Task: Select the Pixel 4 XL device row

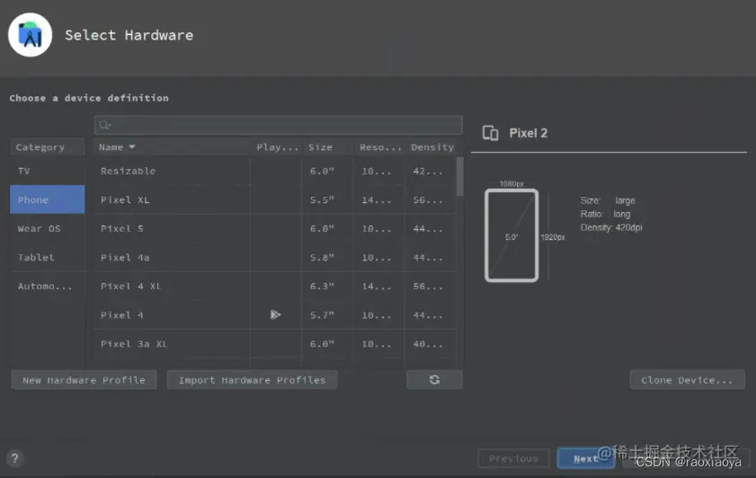Action: point(275,287)
